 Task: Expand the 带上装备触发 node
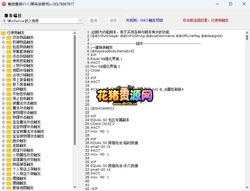(3, 80)
